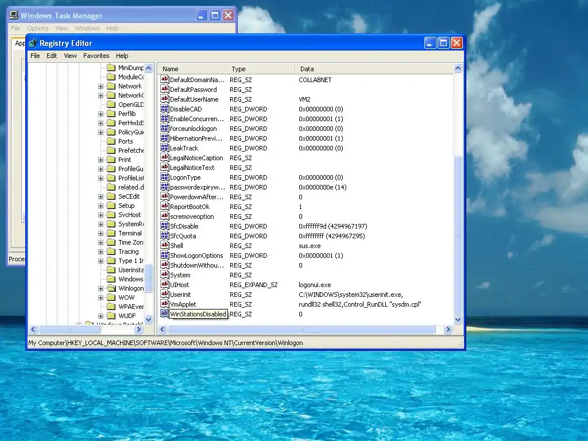Click the string icon beside VmApplet
The image size is (588, 441).
coord(164,304)
